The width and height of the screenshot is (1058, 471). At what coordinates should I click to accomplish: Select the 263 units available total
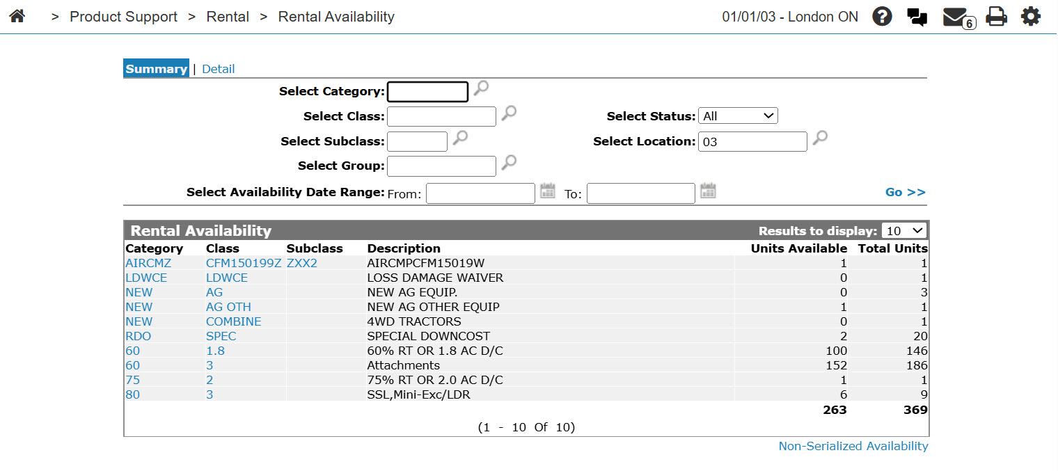tap(835, 410)
